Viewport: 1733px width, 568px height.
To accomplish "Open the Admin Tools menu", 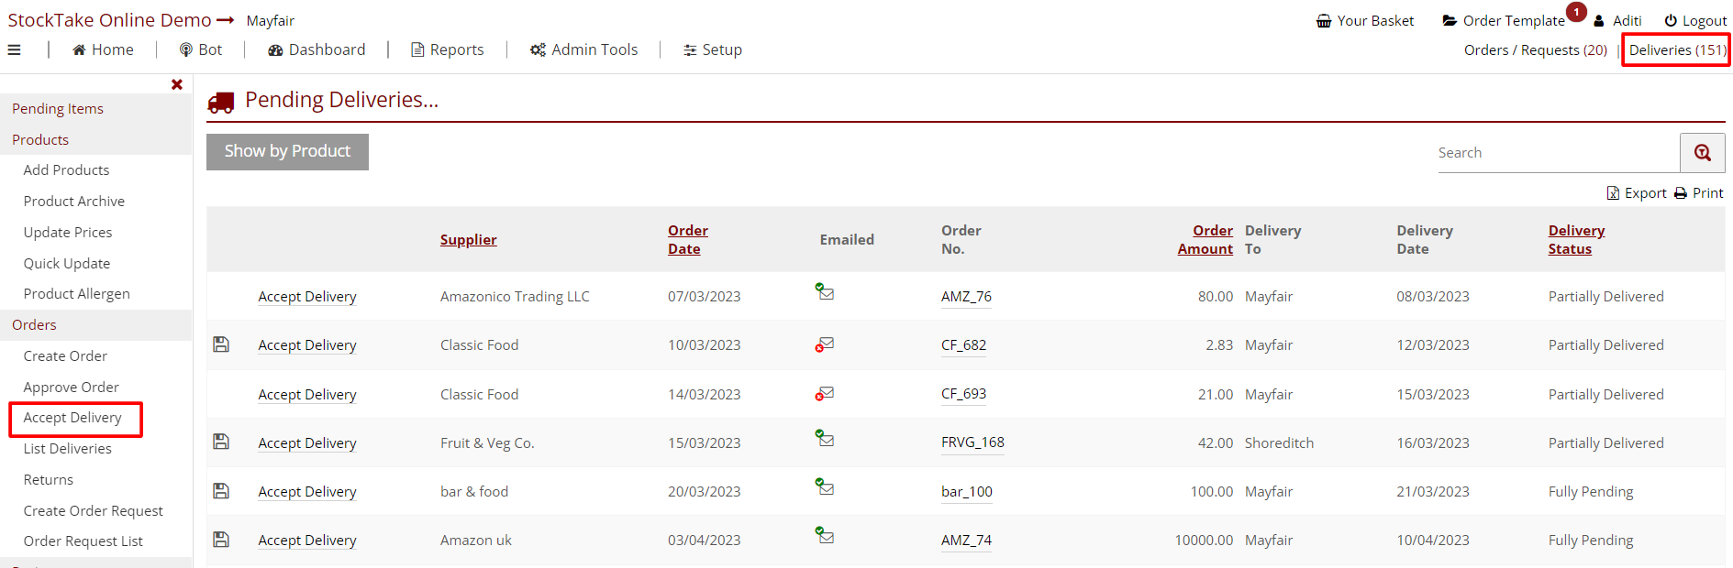I will (583, 50).
